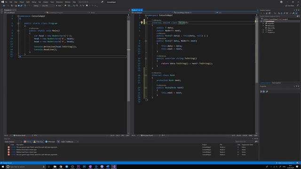The height and width of the screenshot is (169, 301).
Task: Toggle the Errors filter in Error List
Action: pos(28,142)
